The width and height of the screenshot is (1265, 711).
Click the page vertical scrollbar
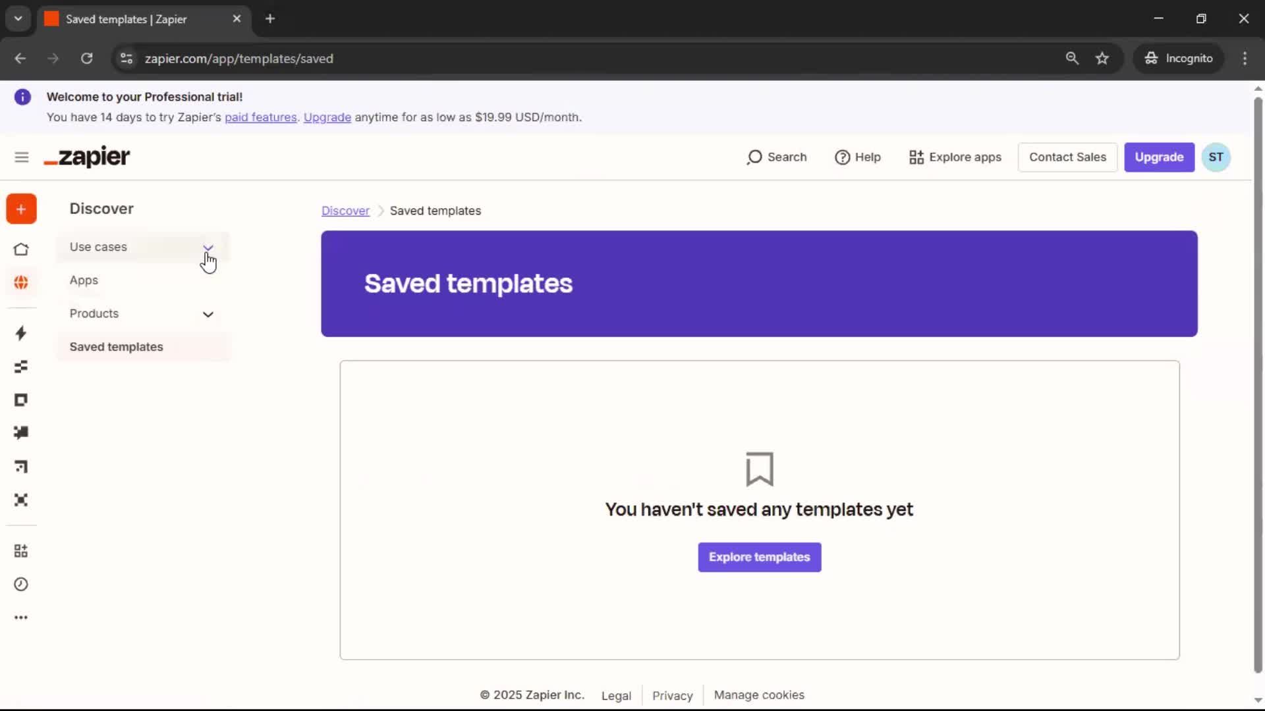[1258, 385]
